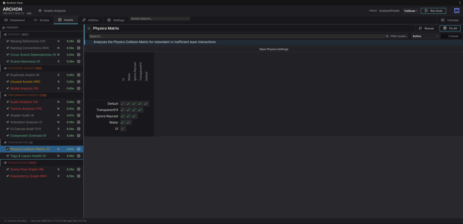This screenshot has width=463, height=224.
Task: Open settings gear for Animation Analysis row
Action: click(x=78, y=122)
